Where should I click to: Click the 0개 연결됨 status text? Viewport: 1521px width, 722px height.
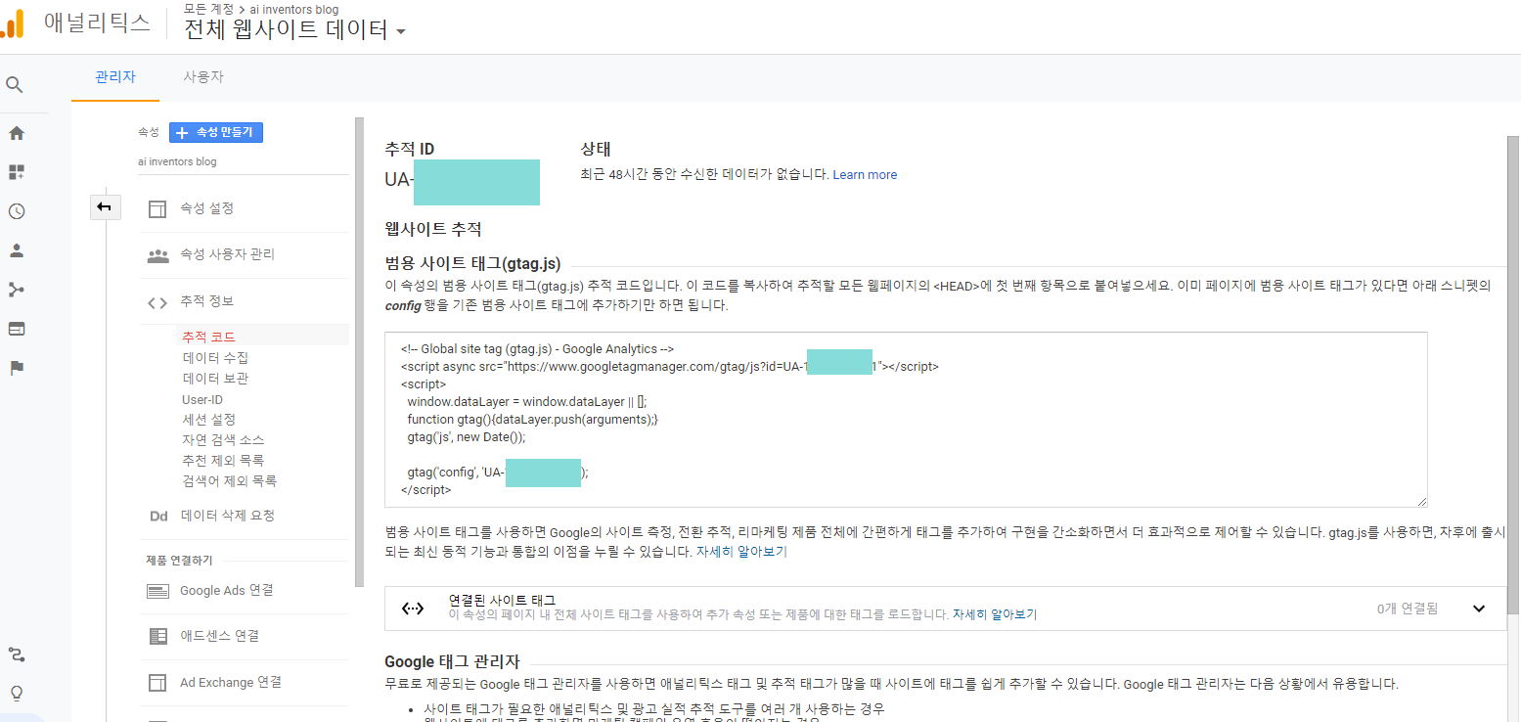pos(1408,609)
